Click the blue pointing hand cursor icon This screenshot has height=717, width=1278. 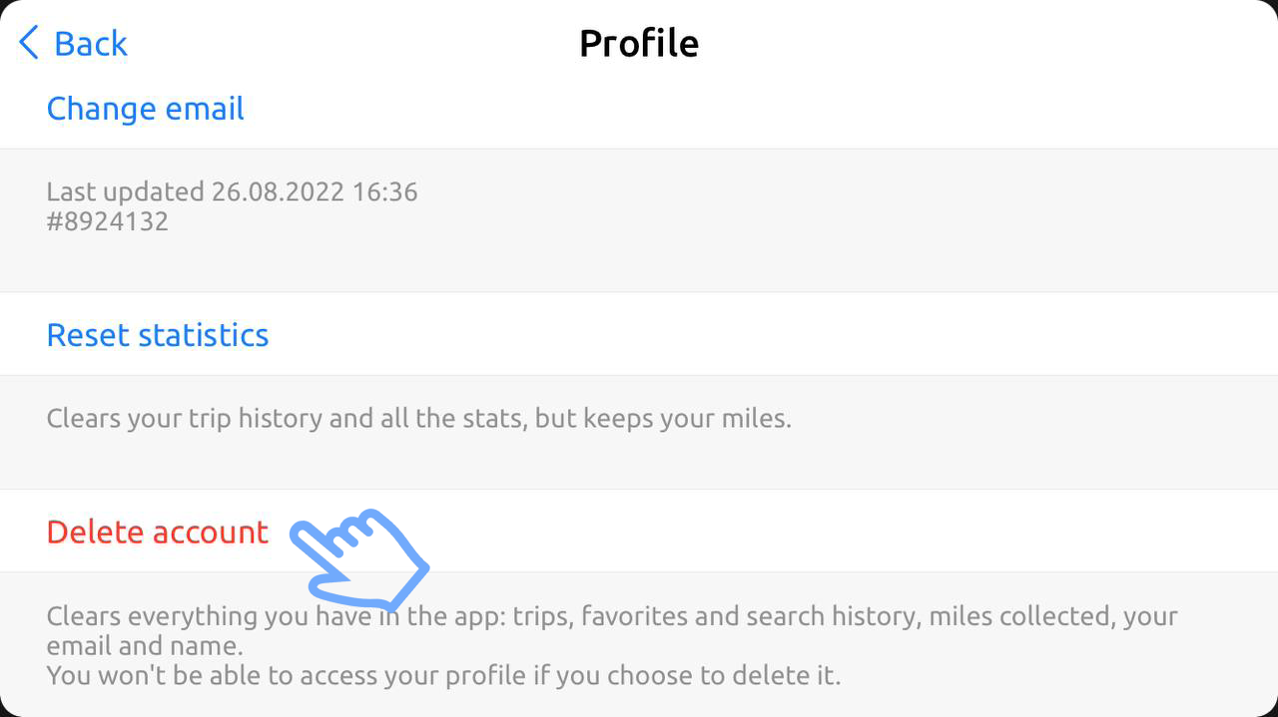tap(359, 558)
